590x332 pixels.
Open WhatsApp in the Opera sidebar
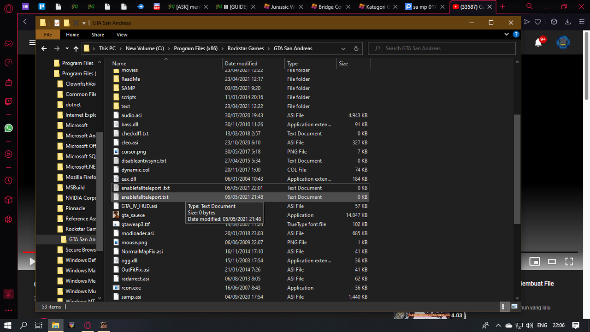pos(8,128)
